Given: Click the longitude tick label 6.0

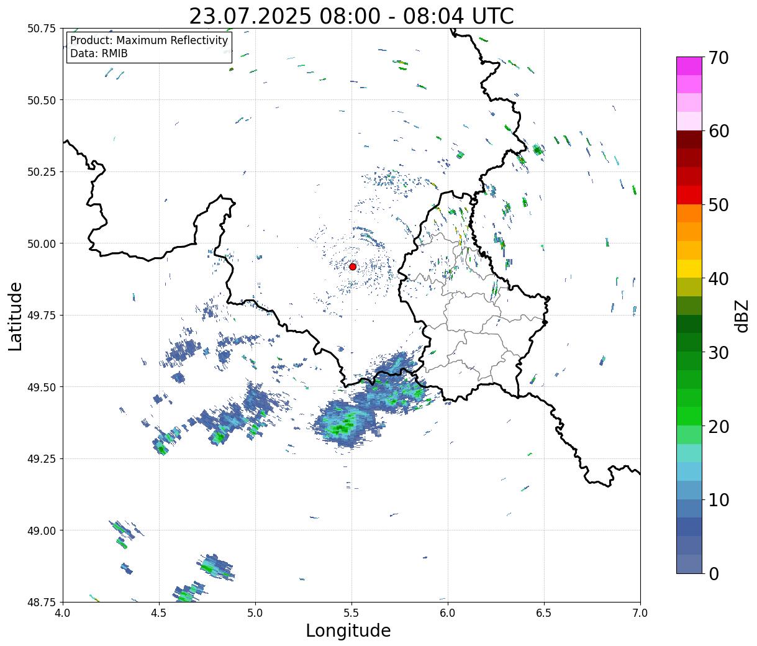Looking at the screenshot, I should pos(448,613).
